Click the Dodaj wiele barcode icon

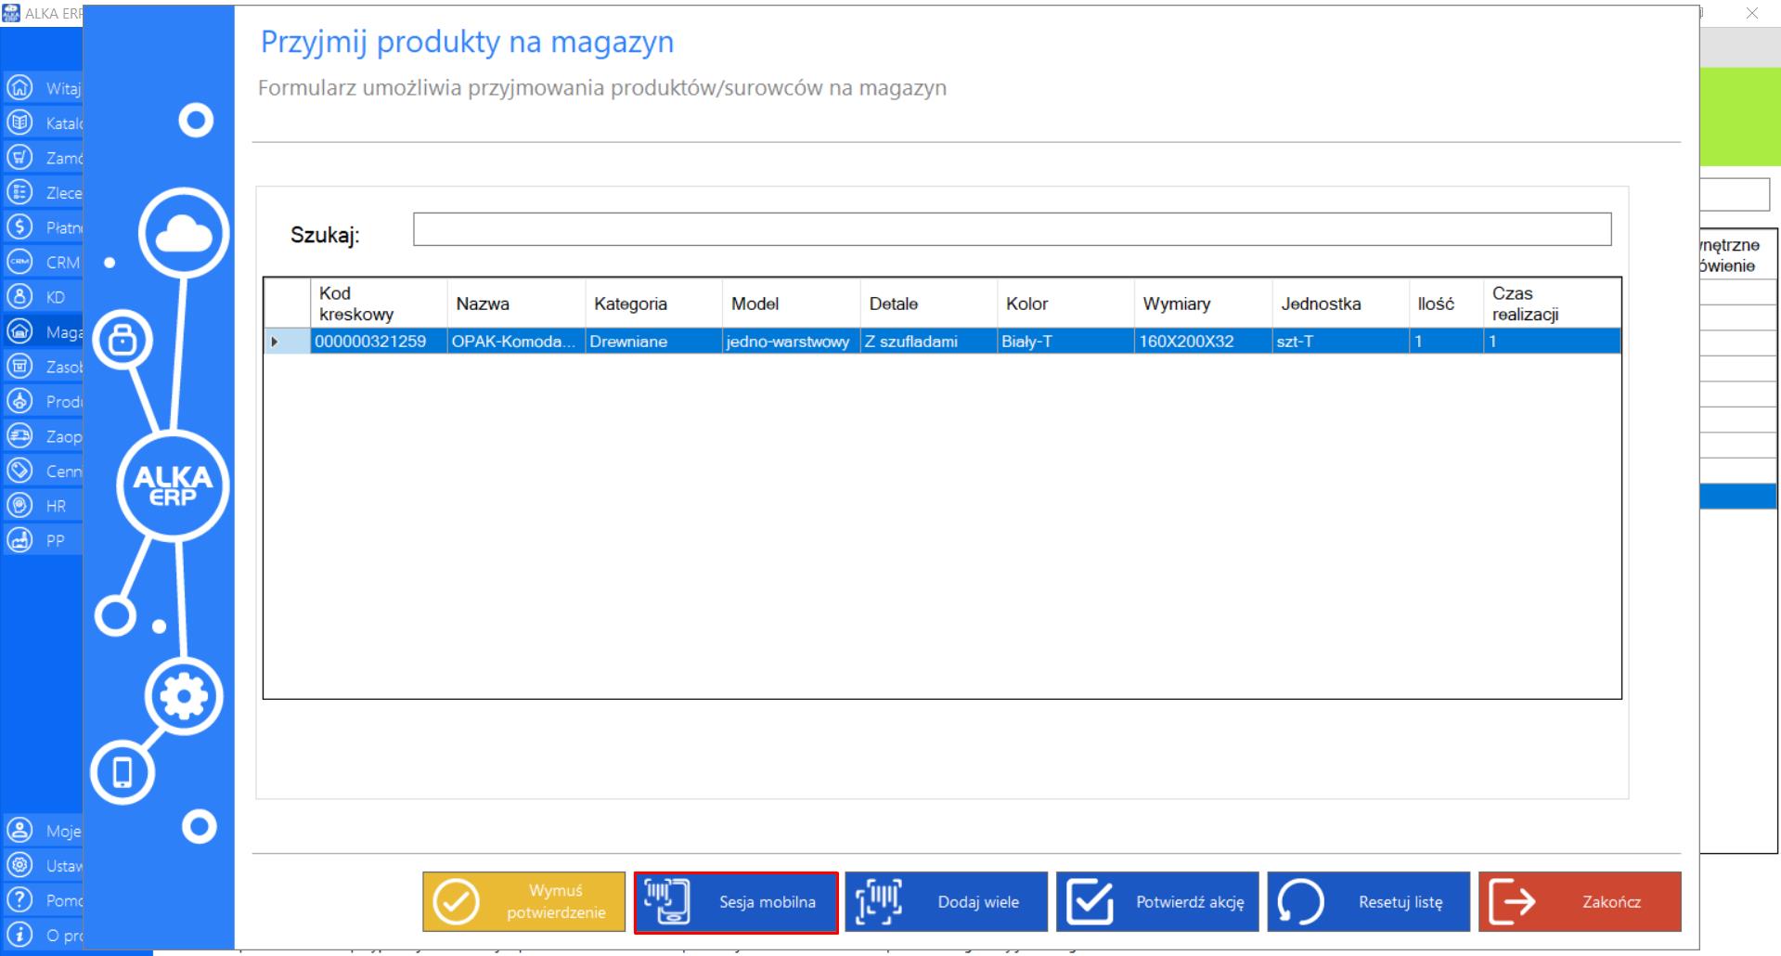click(x=878, y=902)
